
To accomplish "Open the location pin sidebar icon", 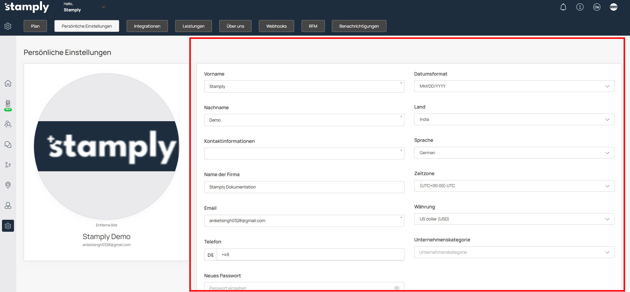I will pos(8,185).
